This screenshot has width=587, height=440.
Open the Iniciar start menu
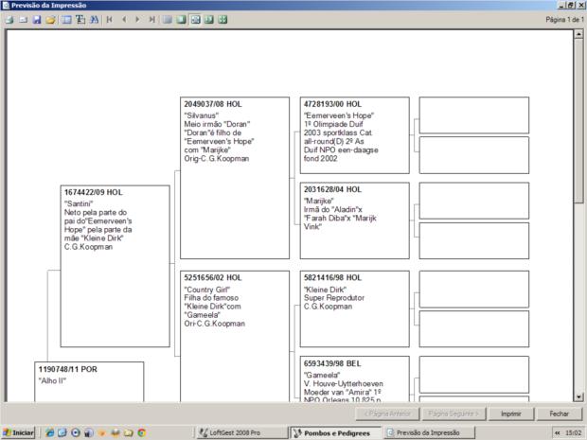19,432
